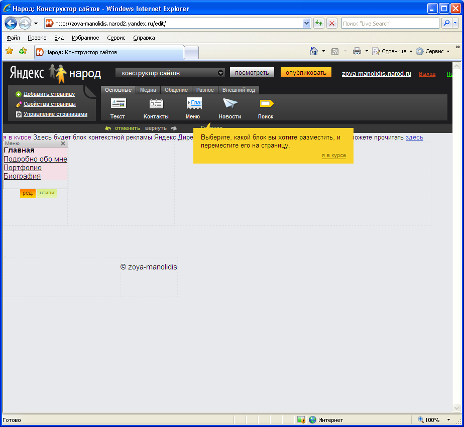Screen dimensions: 464x427
Task: Select the Новости paper plane icon
Action: pos(230,103)
